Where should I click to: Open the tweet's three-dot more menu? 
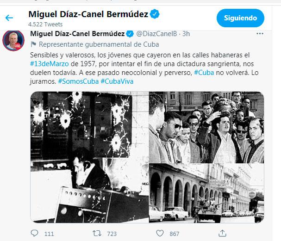coord(260,33)
